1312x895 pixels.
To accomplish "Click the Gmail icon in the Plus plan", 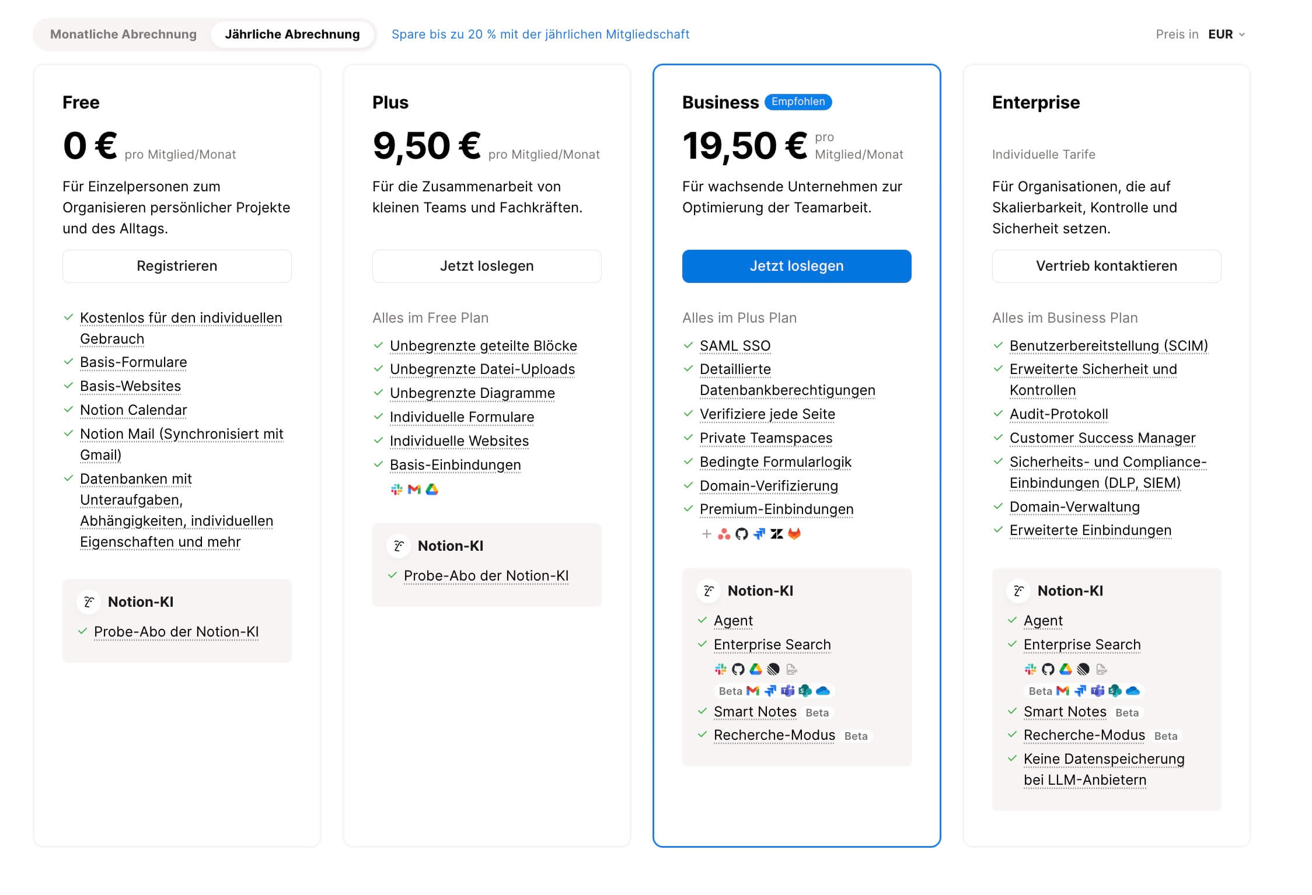I will point(414,489).
